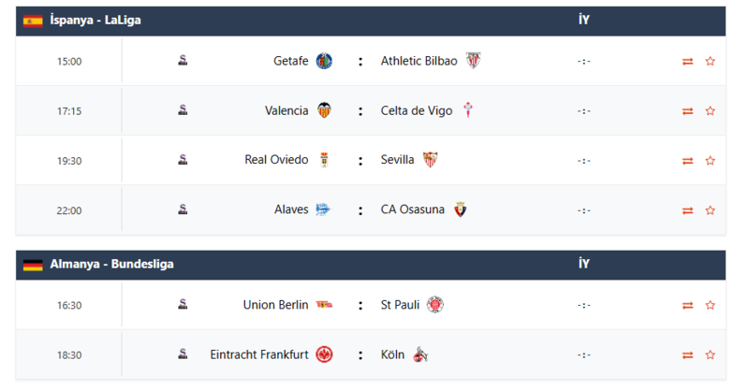Click the stats icon beside Real Oviedo

(x=183, y=160)
